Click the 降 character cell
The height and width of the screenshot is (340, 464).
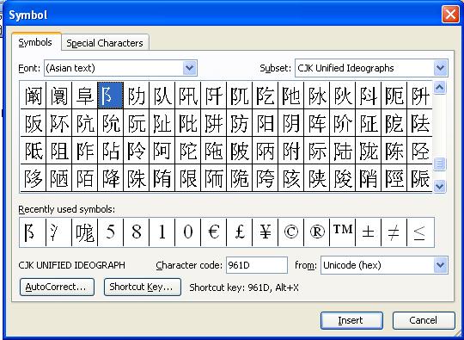[110, 178]
